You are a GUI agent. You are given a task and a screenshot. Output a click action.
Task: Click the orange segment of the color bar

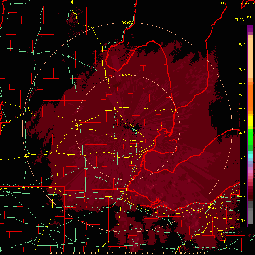click(x=250, y=97)
